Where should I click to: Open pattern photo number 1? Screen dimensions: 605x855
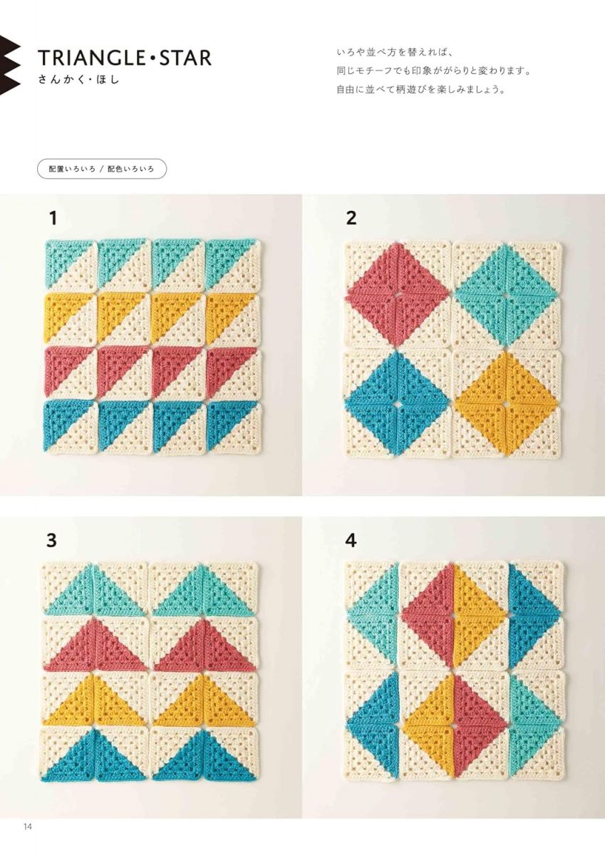[151, 345]
